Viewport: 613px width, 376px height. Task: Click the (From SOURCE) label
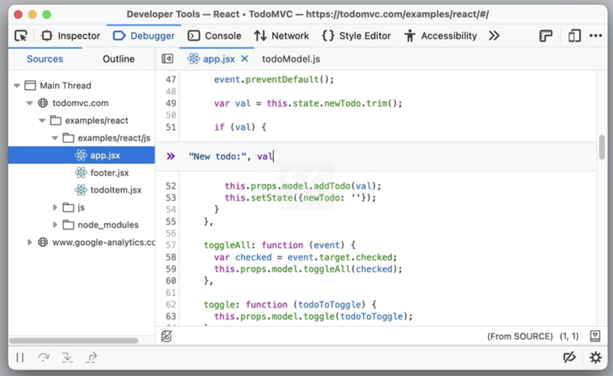click(520, 336)
